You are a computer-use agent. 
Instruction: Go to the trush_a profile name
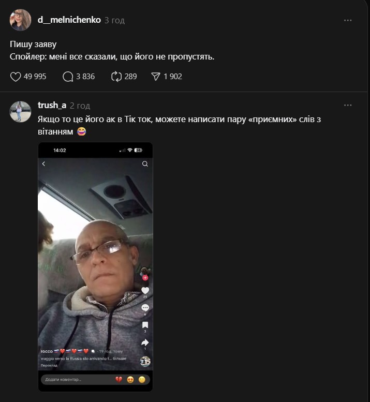(x=52, y=106)
